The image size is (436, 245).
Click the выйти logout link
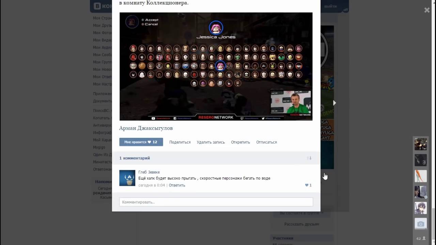(x=330, y=6)
